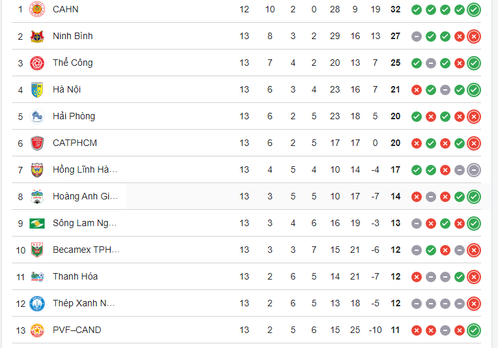Click the PVF–CAND club crest
The height and width of the screenshot is (348, 498).
[37, 330]
